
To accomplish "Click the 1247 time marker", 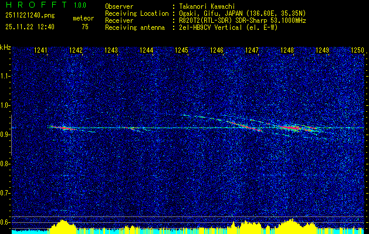I will [252, 50].
